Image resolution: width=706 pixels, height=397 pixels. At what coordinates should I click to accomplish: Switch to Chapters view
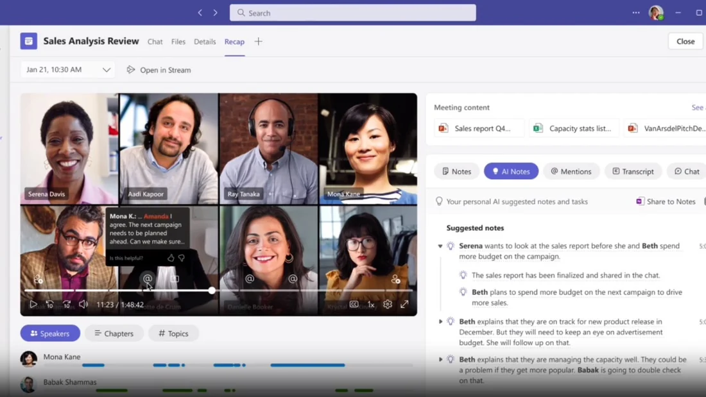pyautogui.click(x=114, y=333)
